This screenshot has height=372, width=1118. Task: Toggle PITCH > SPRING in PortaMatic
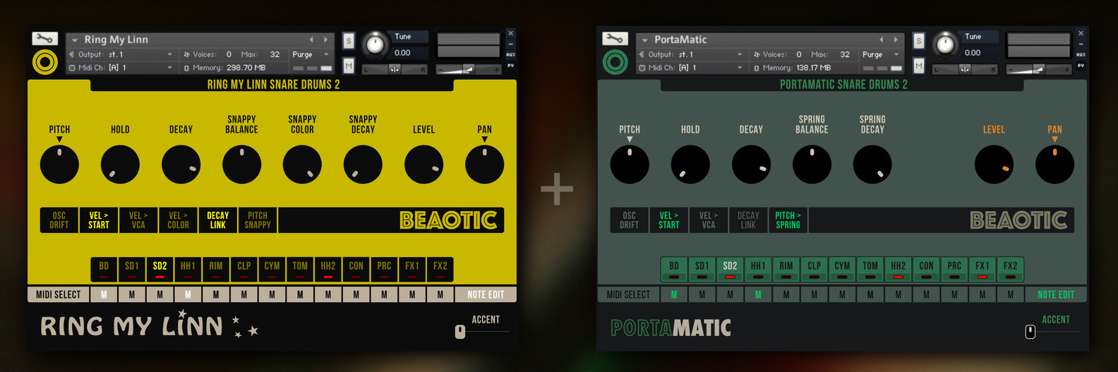pos(788,220)
